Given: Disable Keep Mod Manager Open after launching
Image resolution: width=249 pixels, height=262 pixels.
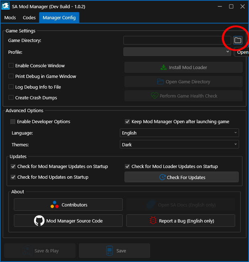Looking at the screenshot, I should pos(127,121).
